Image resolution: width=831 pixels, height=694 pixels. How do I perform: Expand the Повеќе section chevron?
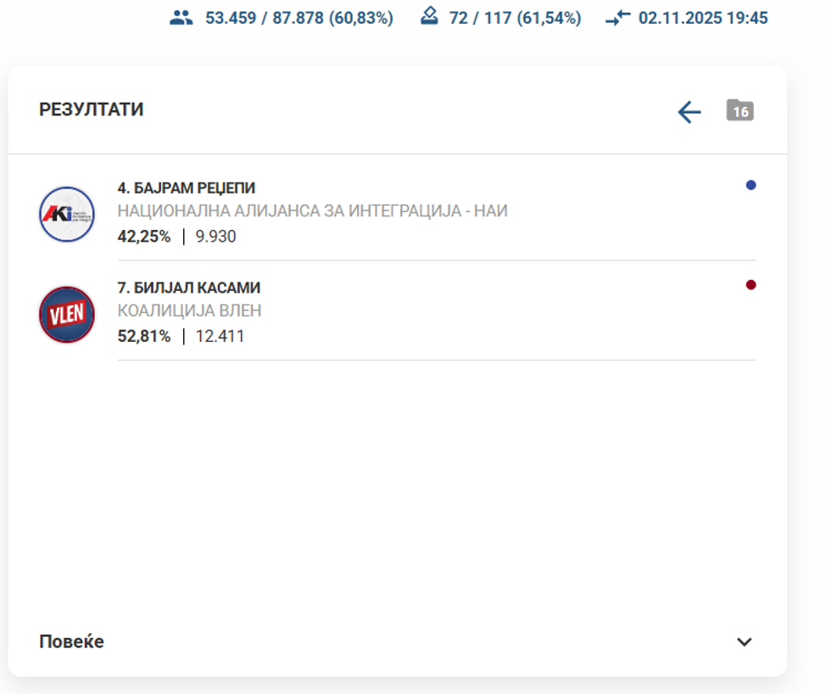tap(744, 642)
